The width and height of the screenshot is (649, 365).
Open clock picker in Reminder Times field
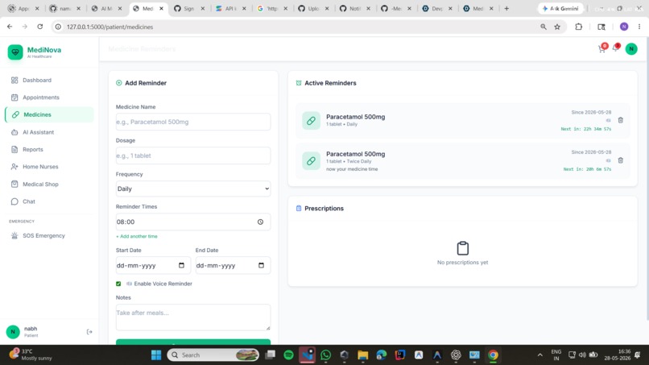260,222
